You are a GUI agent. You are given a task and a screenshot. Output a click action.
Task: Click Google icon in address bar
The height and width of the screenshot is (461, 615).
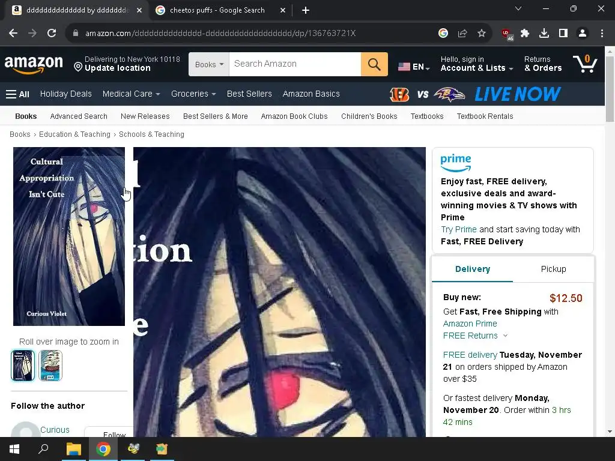pos(443,34)
